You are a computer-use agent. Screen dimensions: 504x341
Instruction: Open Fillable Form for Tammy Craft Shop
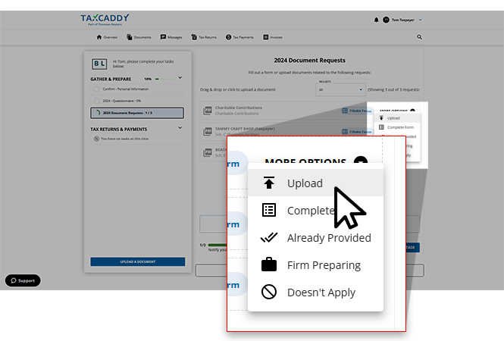tap(357, 131)
